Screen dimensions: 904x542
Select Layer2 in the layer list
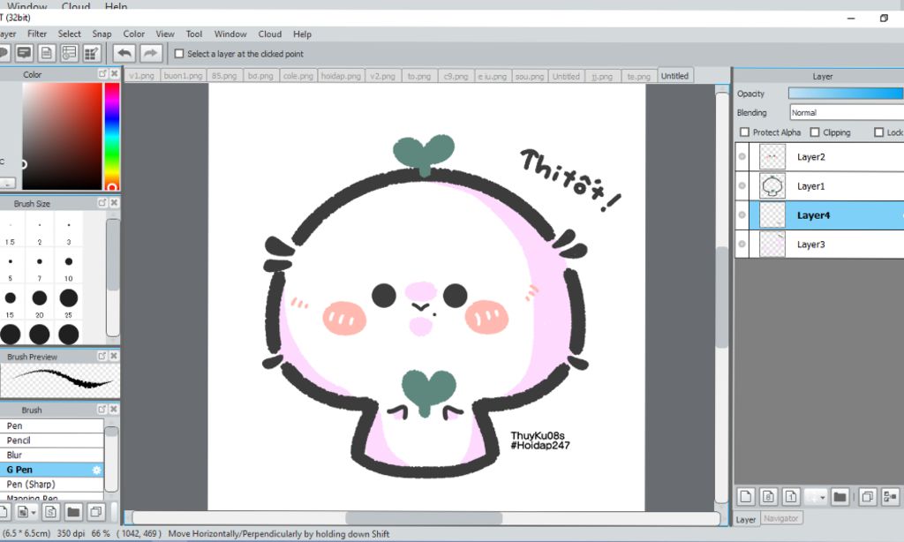[826, 156]
